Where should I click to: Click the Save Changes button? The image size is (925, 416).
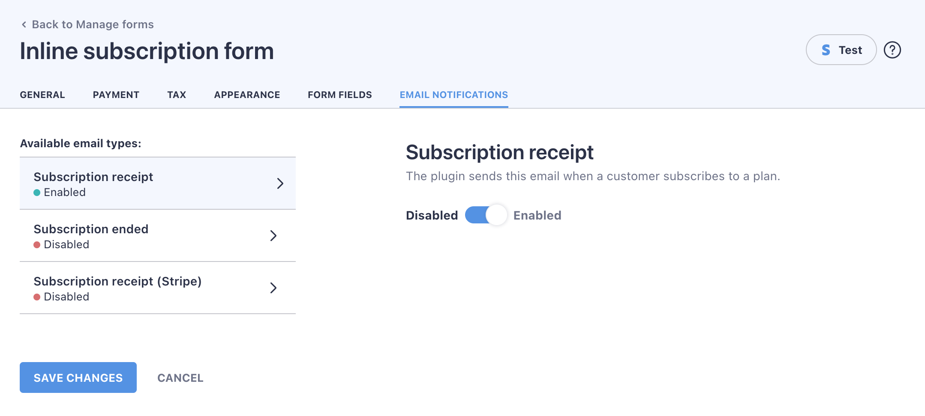78,377
